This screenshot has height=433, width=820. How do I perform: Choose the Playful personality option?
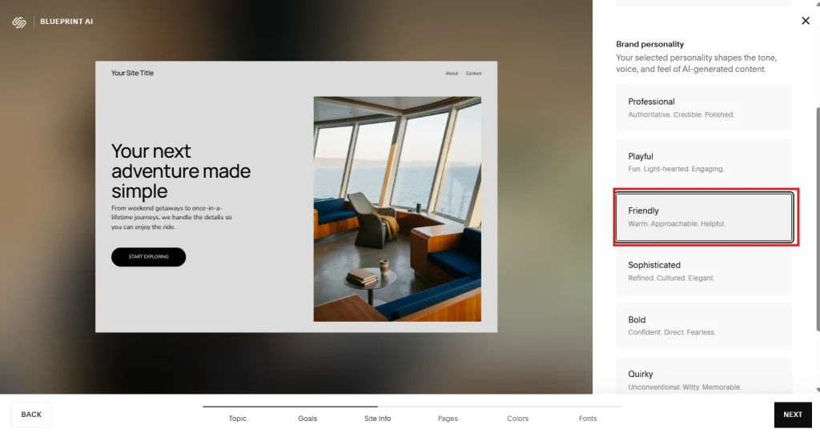[x=704, y=162]
